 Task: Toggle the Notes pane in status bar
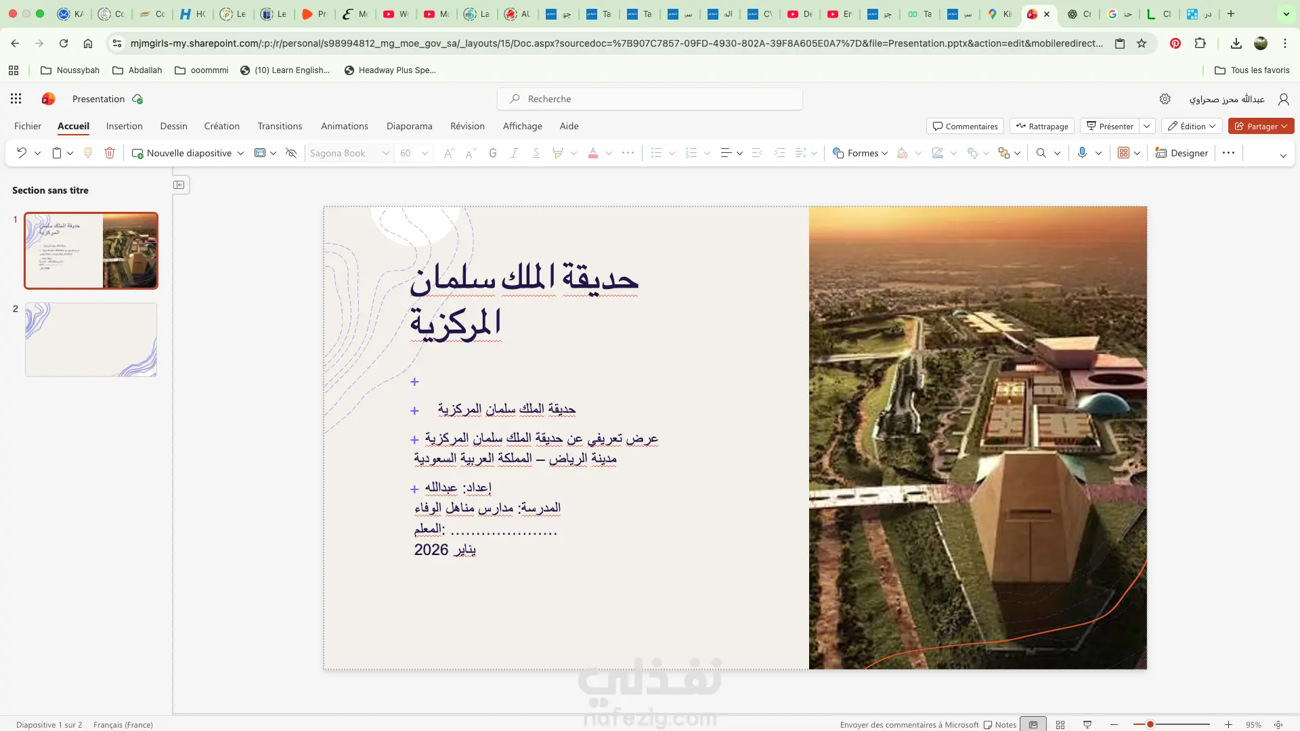[1000, 724]
